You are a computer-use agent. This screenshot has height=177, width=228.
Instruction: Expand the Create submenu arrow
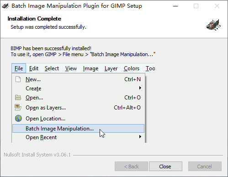pos(140,88)
